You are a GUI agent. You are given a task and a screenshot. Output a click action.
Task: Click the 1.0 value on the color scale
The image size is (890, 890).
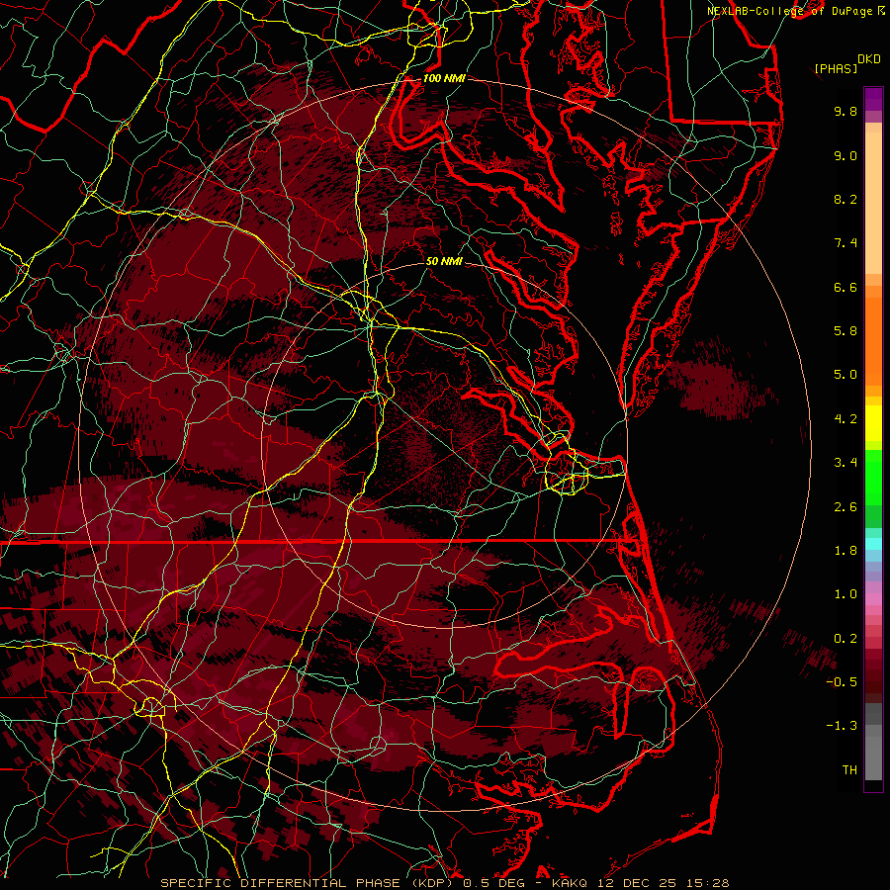[x=845, y=594]
